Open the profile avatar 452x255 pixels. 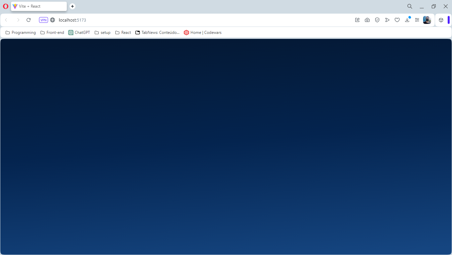tap(427, 20)
